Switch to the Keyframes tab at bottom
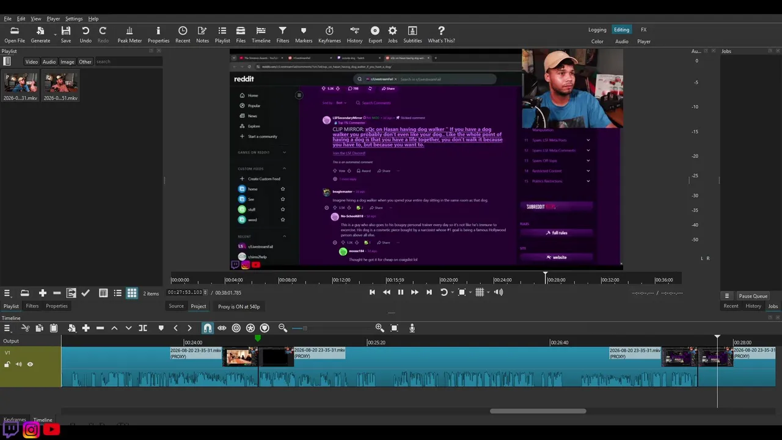Image resolution: width=782 pixels, height=440 pixels. coord(15,420)
